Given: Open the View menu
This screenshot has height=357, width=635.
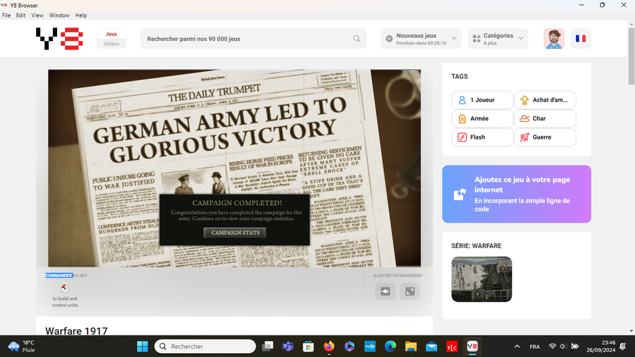Looking at the screenshot, I should click(x=37, y=15).
